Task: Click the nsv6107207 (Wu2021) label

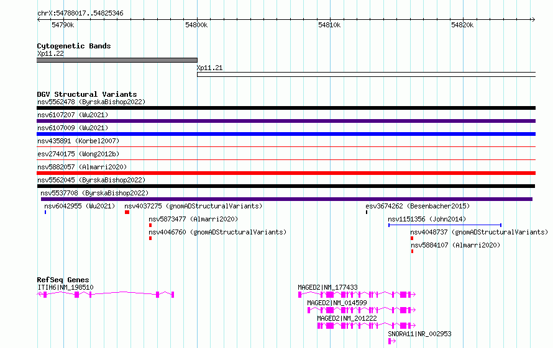Action: click(73, 115)
